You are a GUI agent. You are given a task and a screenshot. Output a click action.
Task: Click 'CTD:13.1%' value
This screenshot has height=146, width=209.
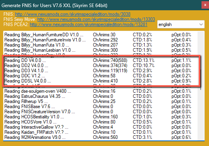coord(143,60)
